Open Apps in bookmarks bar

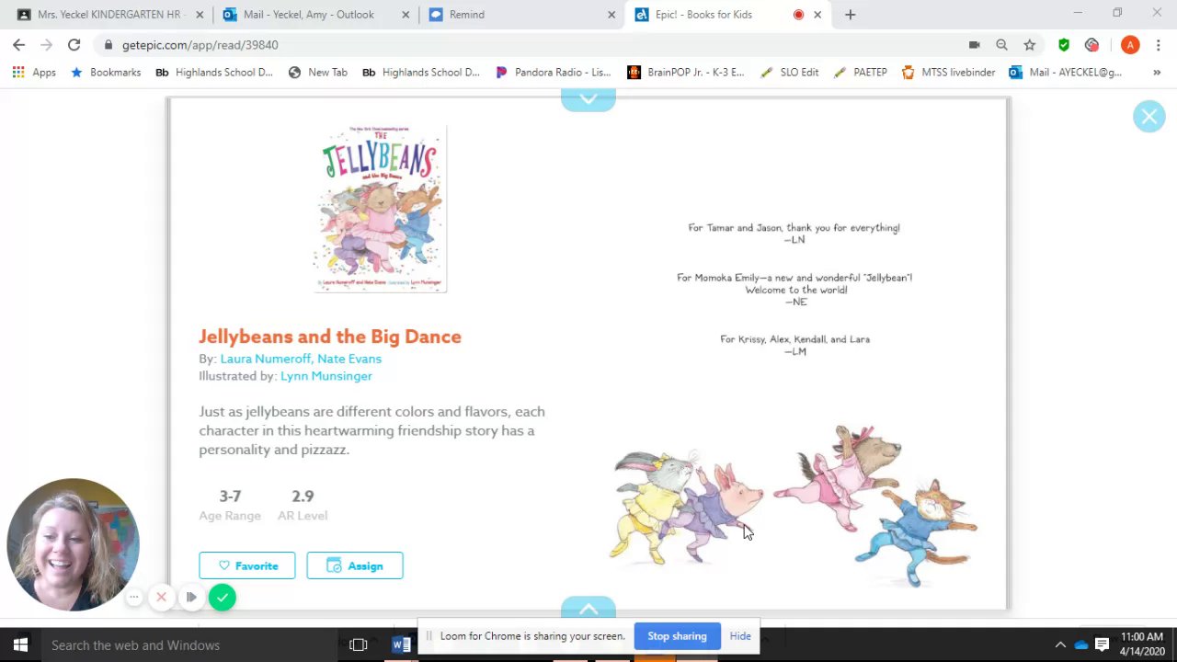point(34,72)
